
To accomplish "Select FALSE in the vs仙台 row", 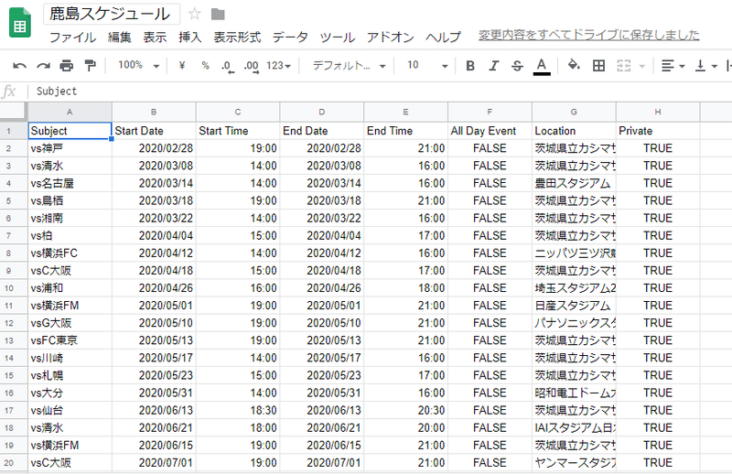I will coord(490,411).
